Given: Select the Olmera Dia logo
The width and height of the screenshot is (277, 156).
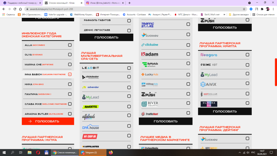Looking at the screenshot, I should [x=209, y=104].
